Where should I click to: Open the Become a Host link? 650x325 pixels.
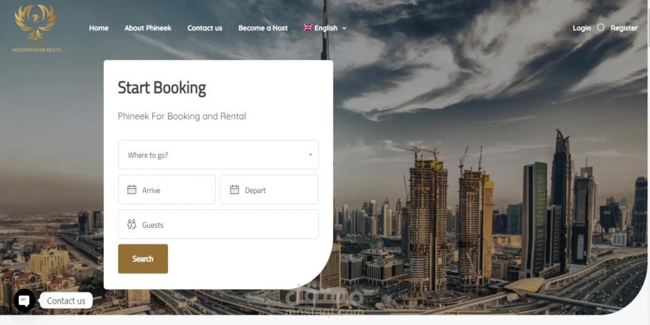point(263,28)
